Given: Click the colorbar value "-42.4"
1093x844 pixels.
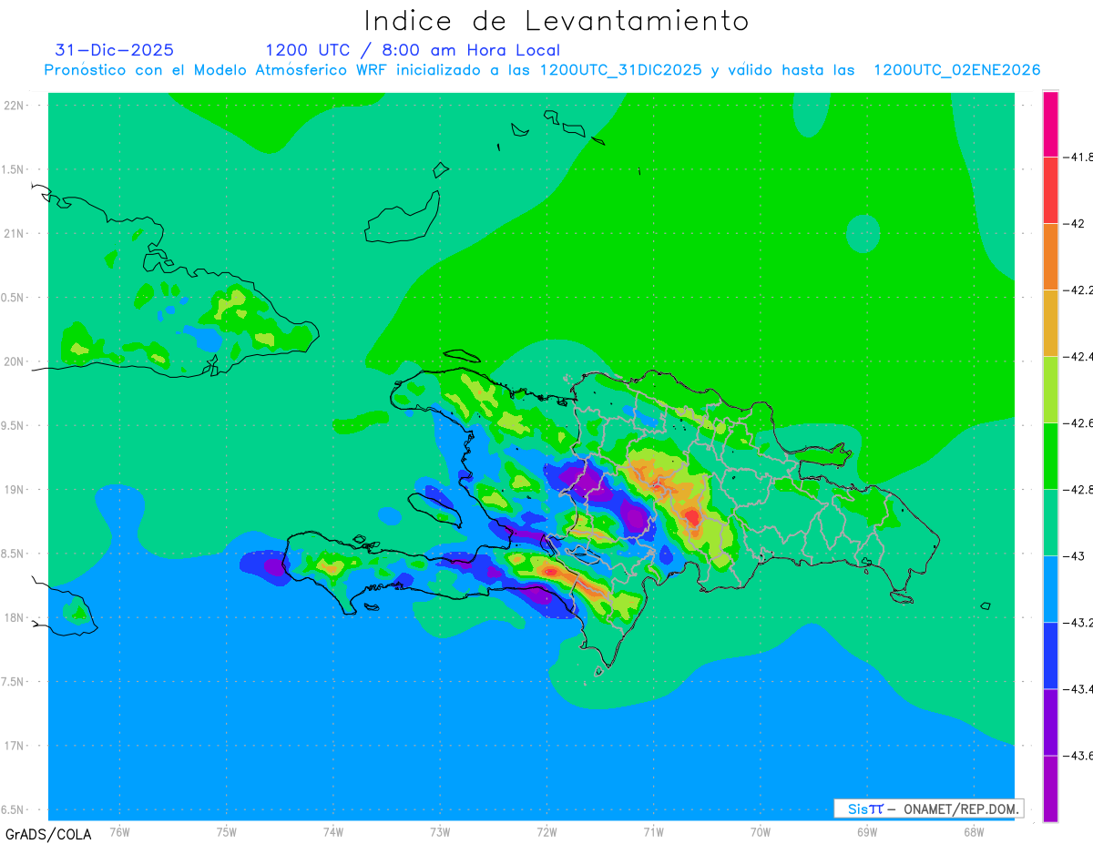Looking at the screenshot, I should coord(1078,356).
